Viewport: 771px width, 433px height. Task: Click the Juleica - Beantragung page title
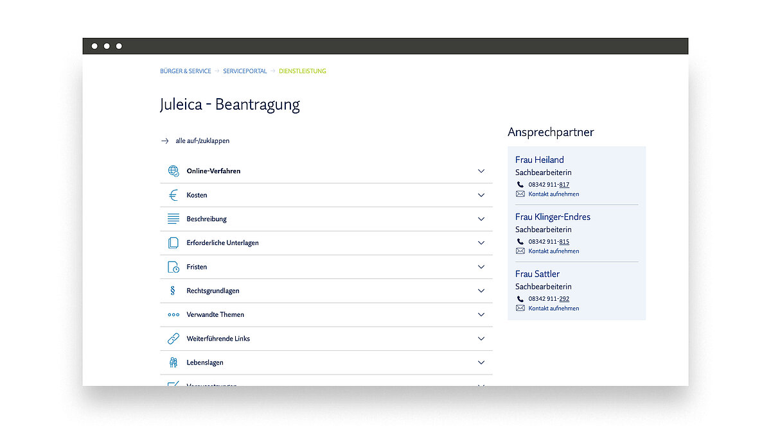click(230, 105)
